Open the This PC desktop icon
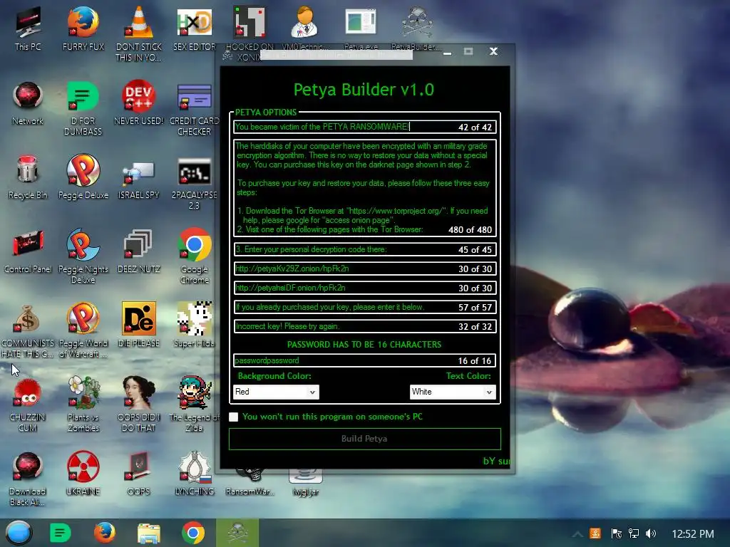The image size is (730, 547). (x=28, y=28)
